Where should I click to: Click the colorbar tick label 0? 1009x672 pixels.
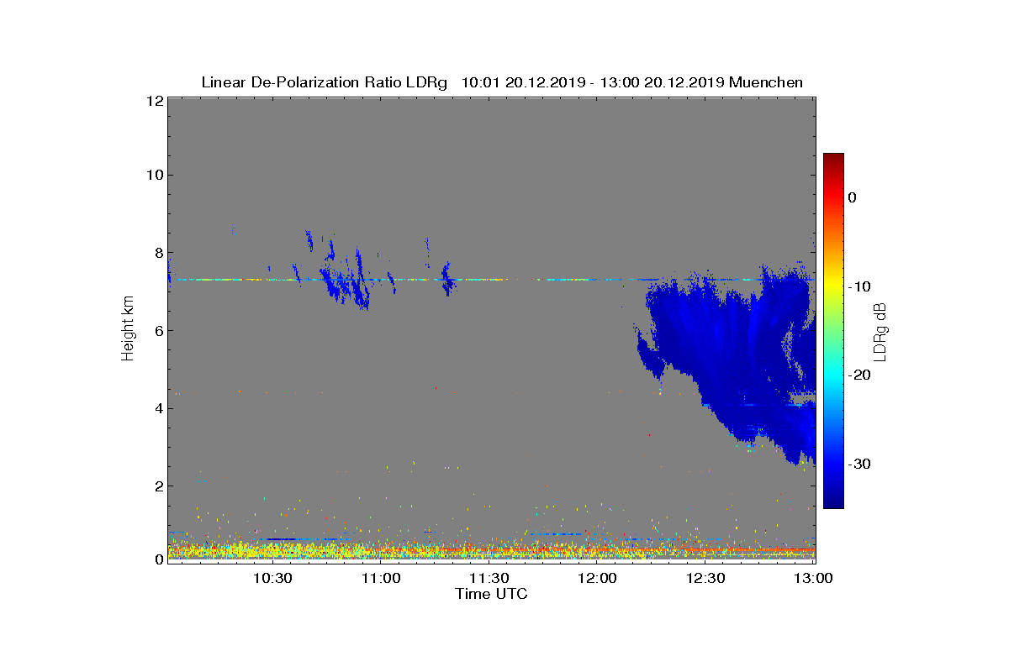pos(852,197)
